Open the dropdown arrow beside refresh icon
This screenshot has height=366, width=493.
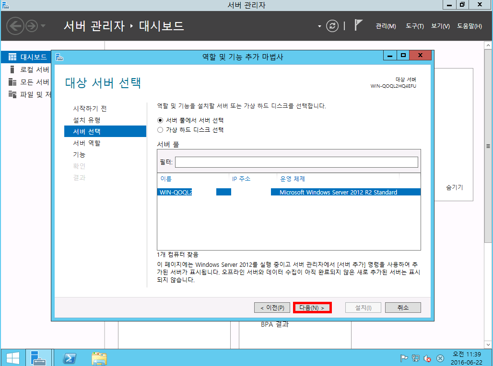[x=320, y=26]
